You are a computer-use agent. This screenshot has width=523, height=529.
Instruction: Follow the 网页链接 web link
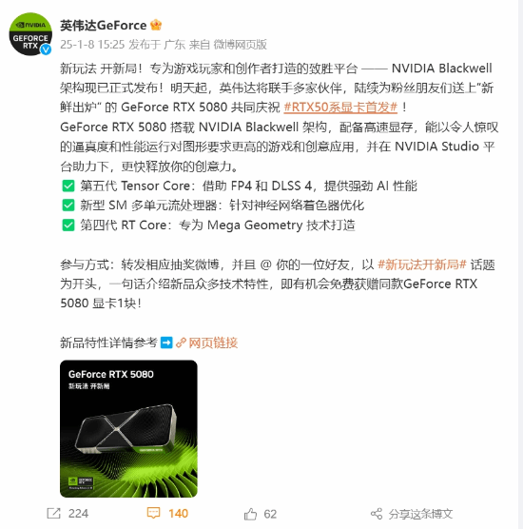pyautogui.click(x=213, y=343)
